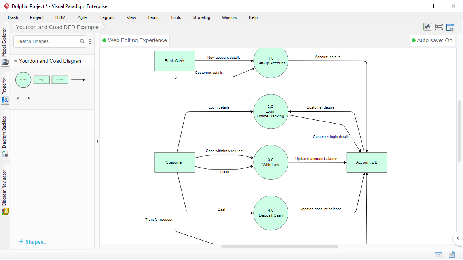Select 'Updated account balance' label from Deposit Cash
Viewport: 463px width, 260px height.
coord(321,209)
